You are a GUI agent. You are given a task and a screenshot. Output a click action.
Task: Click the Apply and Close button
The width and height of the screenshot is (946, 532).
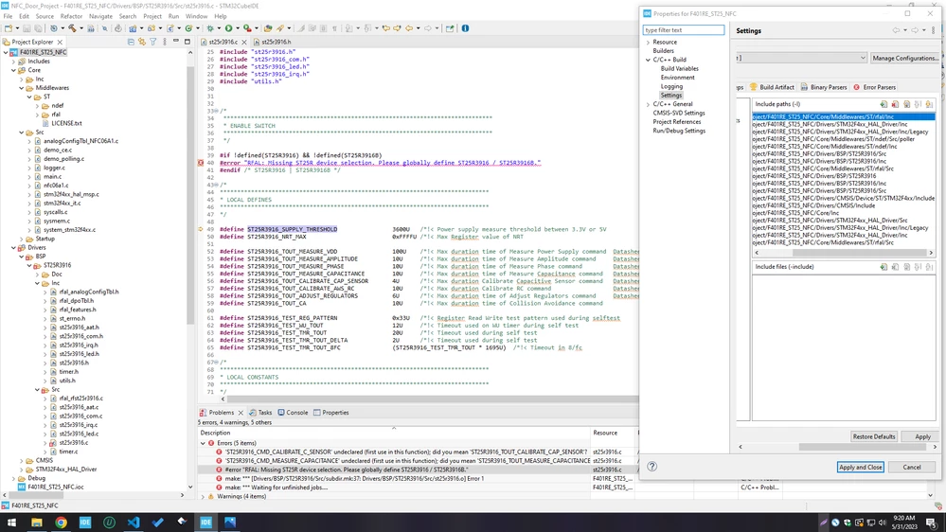[x=861, y=467]
